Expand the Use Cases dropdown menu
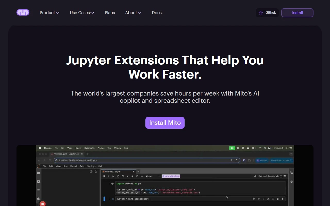The image size is (330, 206). (x=82, y=13)
